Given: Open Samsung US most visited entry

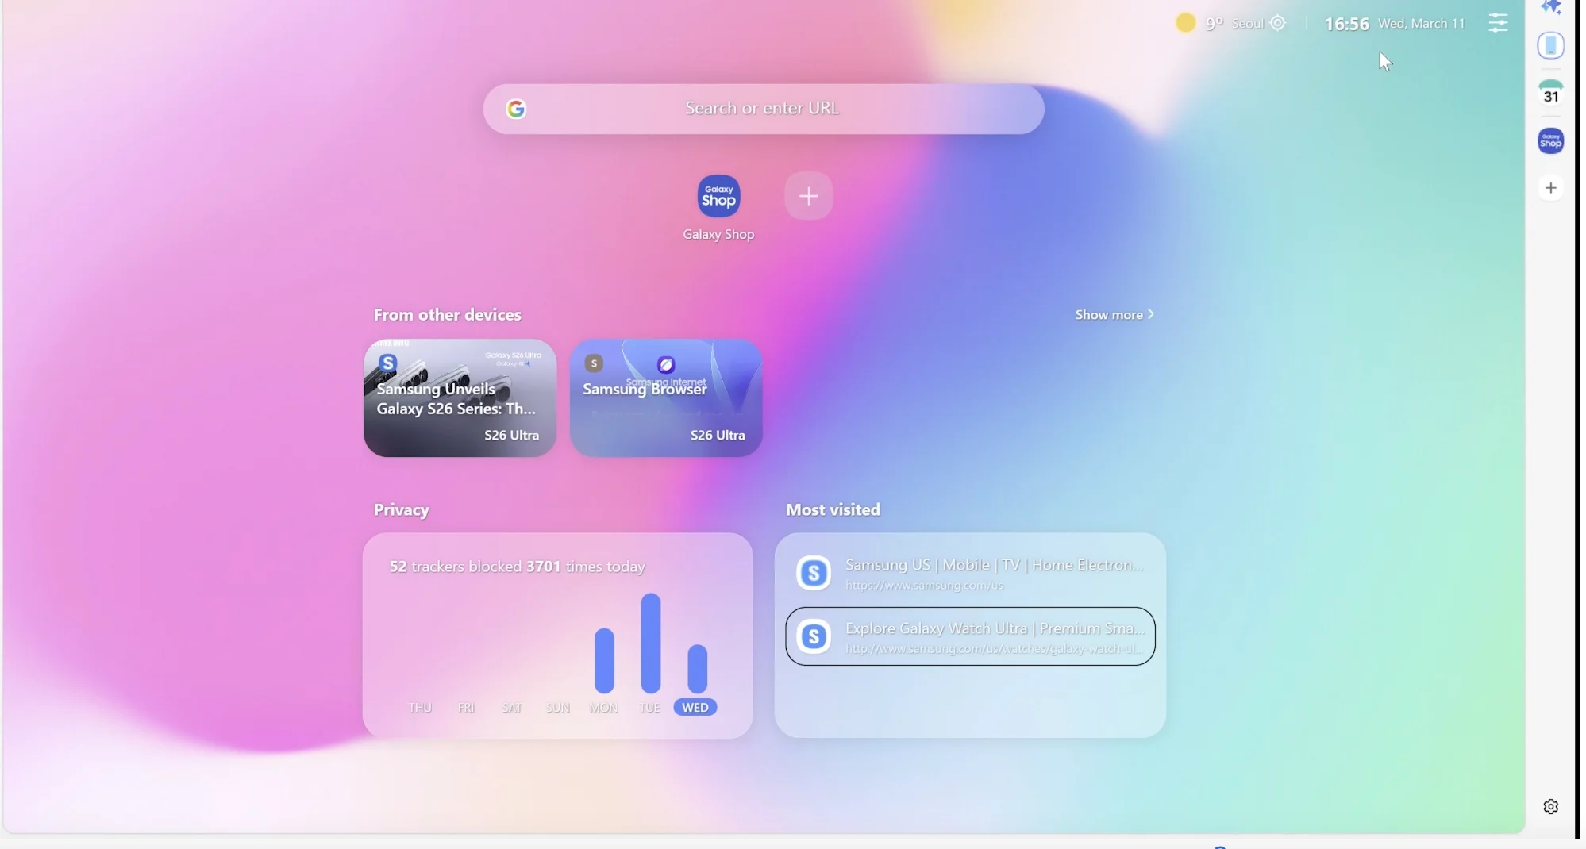Looking at the screenshot, I should [970, 573].
